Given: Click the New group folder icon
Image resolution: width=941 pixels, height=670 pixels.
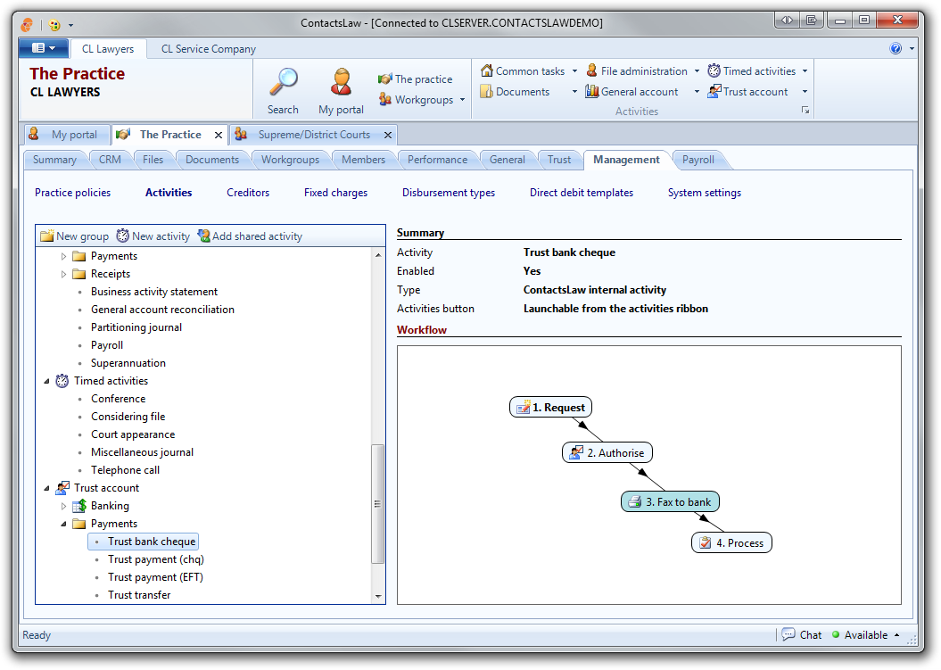Looking at the screenshot, I should point(47,236).
